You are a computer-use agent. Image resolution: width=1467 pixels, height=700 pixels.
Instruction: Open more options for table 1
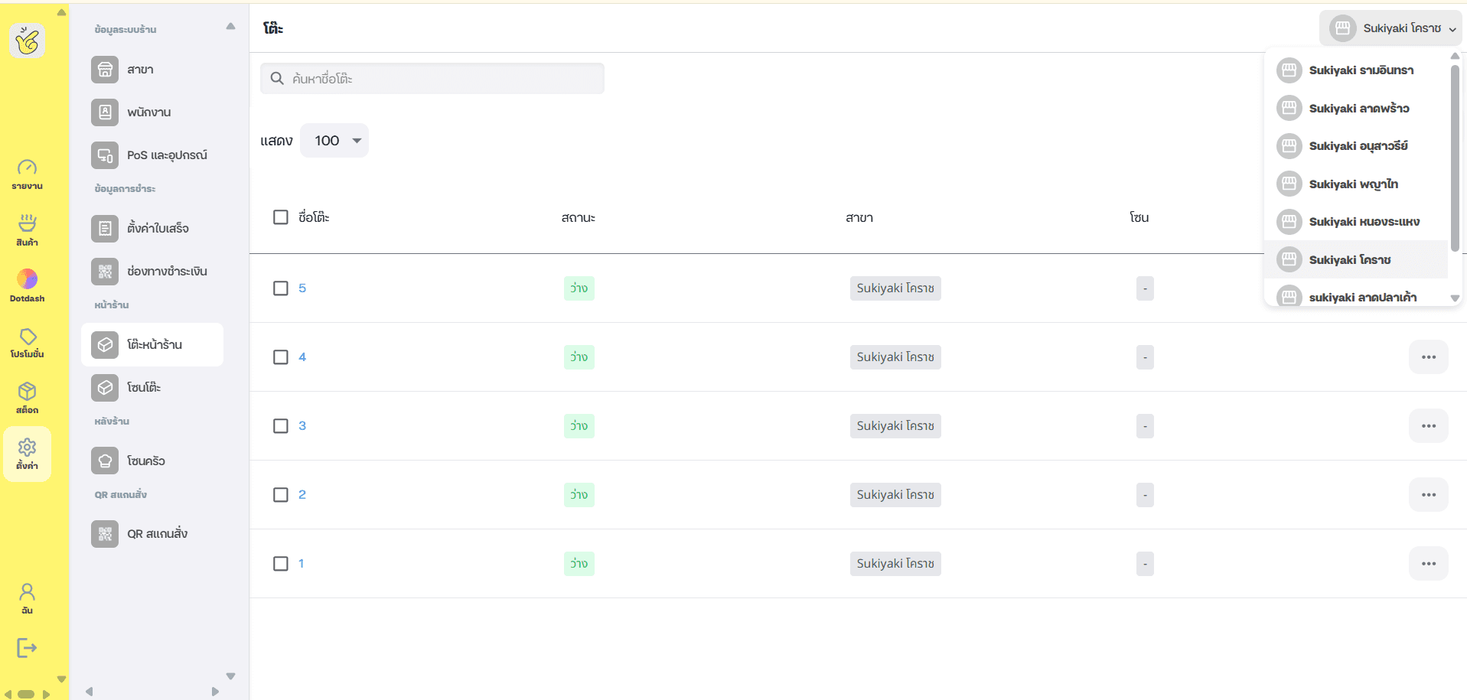pyautogui.click(x=1429, y=564)
